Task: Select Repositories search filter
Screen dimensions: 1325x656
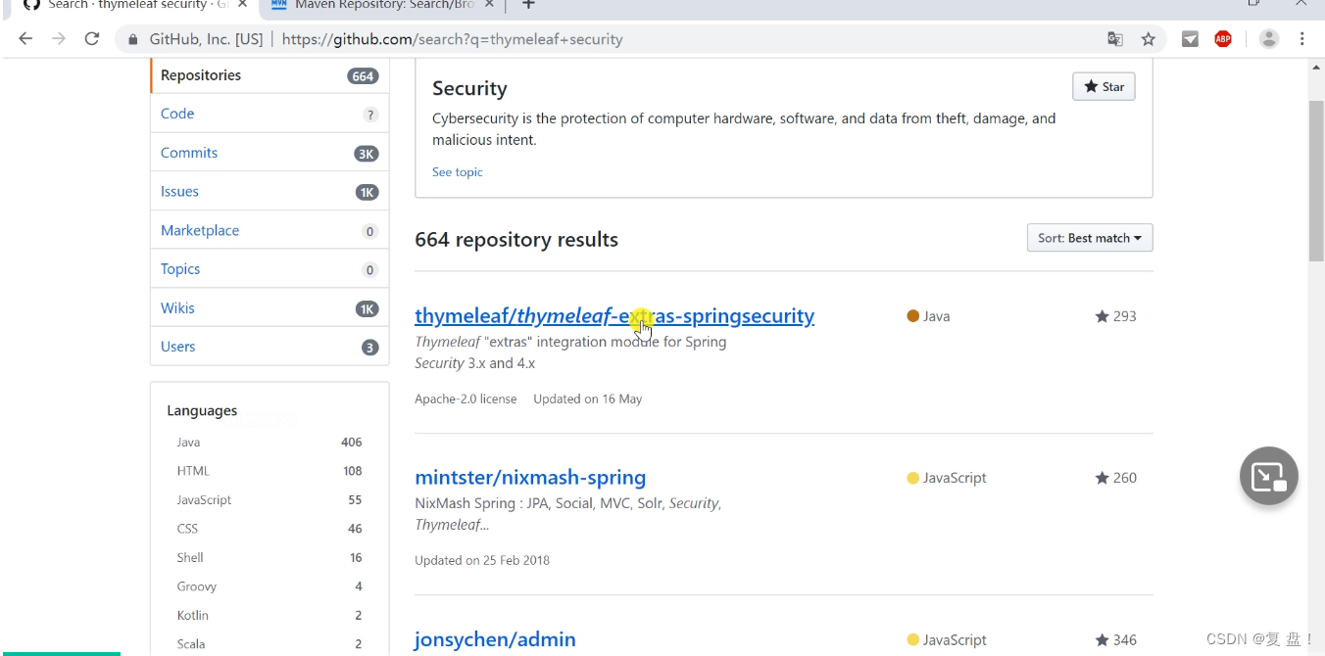Action: point(269,75)
